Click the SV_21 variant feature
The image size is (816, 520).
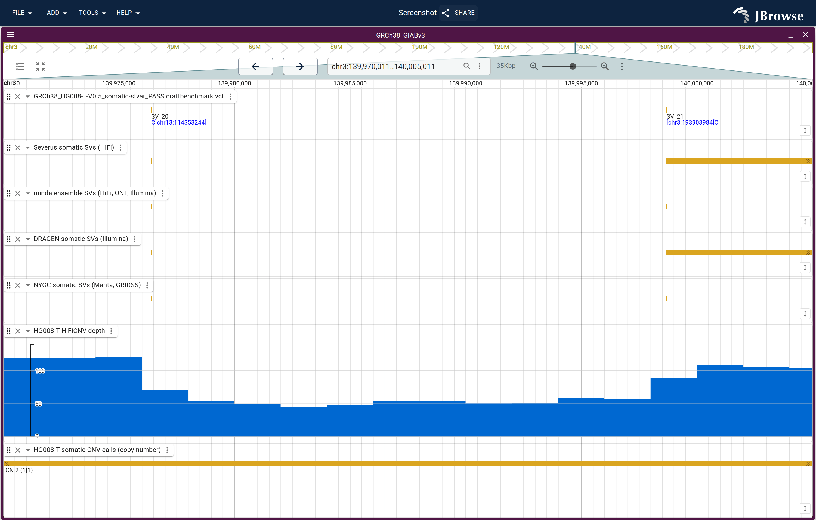coord(667,110)
